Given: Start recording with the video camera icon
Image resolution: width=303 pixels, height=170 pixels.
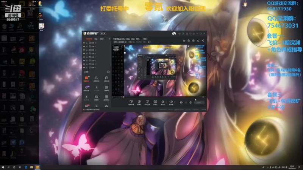Looking at the screenshot, I should click(x=181, y=102).
